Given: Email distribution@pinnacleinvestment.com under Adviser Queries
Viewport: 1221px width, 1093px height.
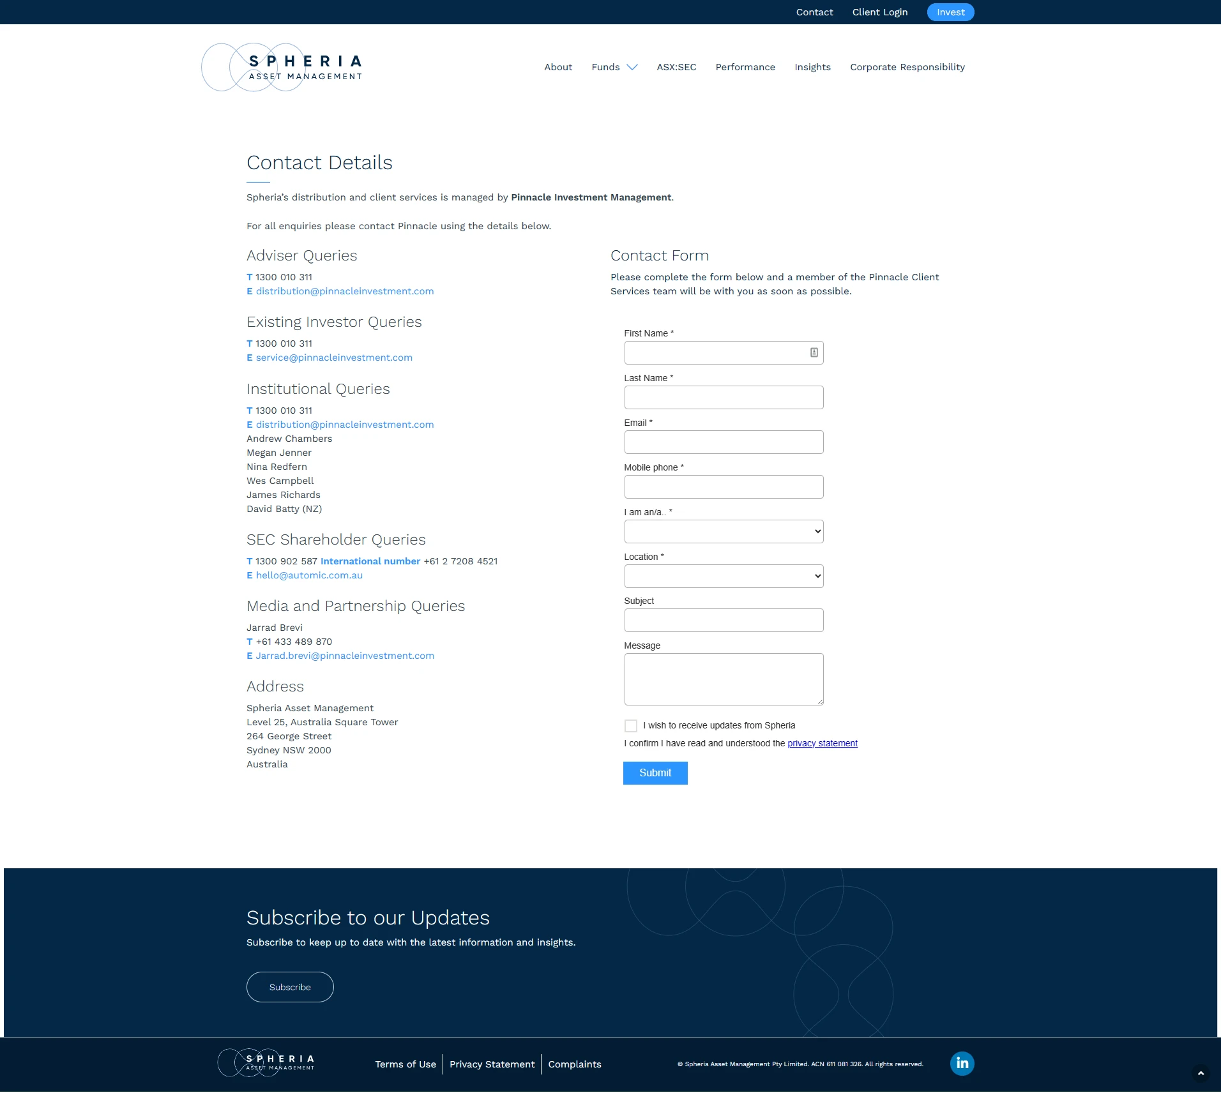Looking at the screenshot, I should 345,291.
